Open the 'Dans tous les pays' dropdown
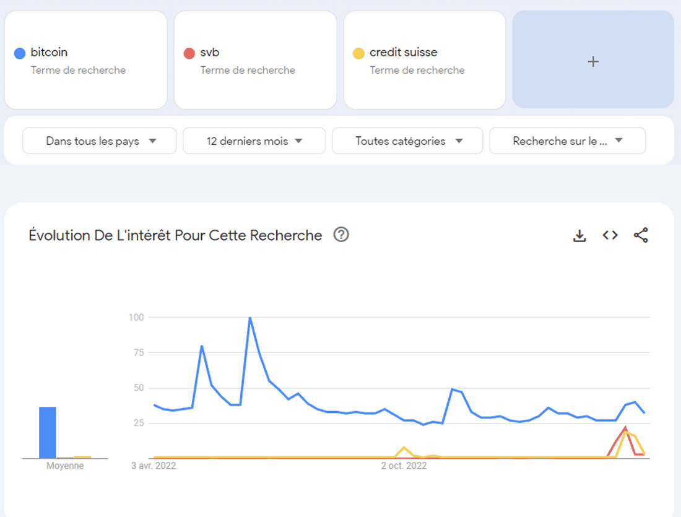Image resolution: width=681 pixels, height=517 pixels. click(100, 141)
